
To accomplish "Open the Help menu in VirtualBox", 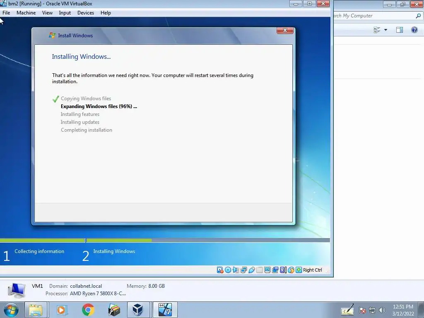I will coord(106,13).
